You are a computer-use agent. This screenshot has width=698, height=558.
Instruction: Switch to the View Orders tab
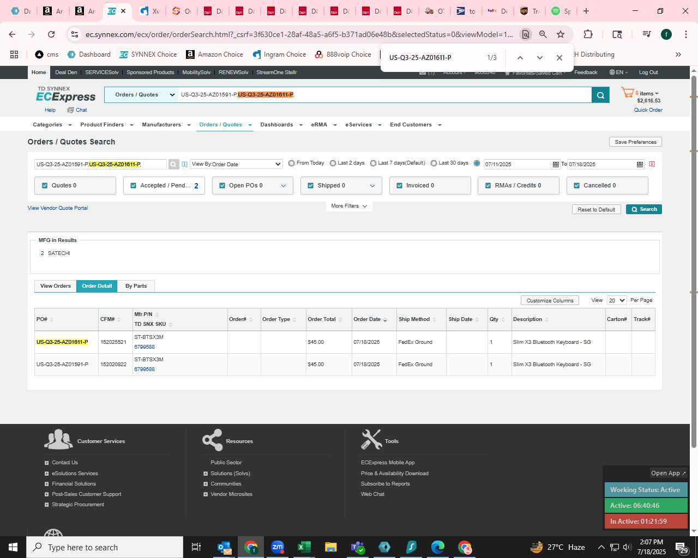point(56,286)
